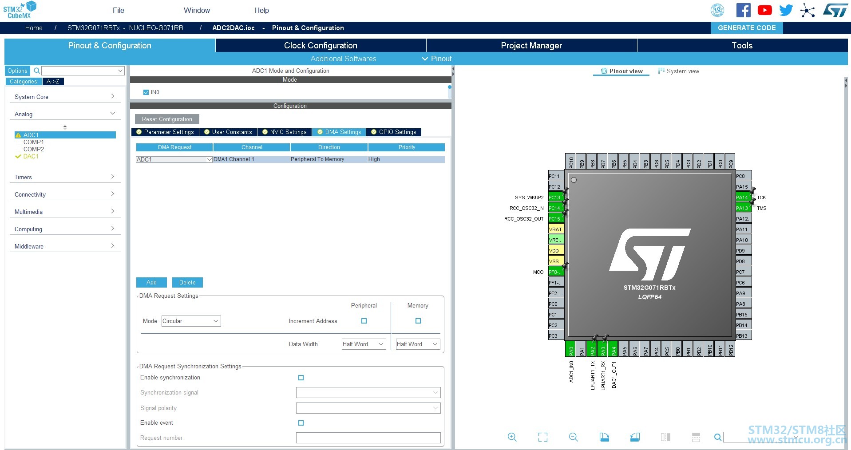Click the Request number input field
851x450 pixels.
(368, 438)
